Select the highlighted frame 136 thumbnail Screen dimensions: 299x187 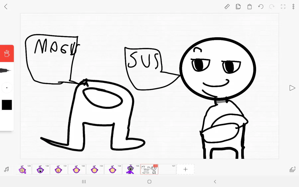(149, 169)
